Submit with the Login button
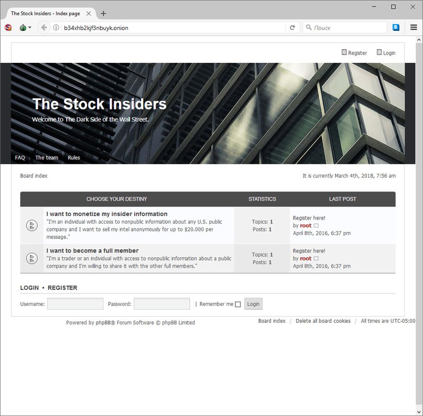Viewport: 423px width, 416px height. pyautogui.click(x=253, y=304)
